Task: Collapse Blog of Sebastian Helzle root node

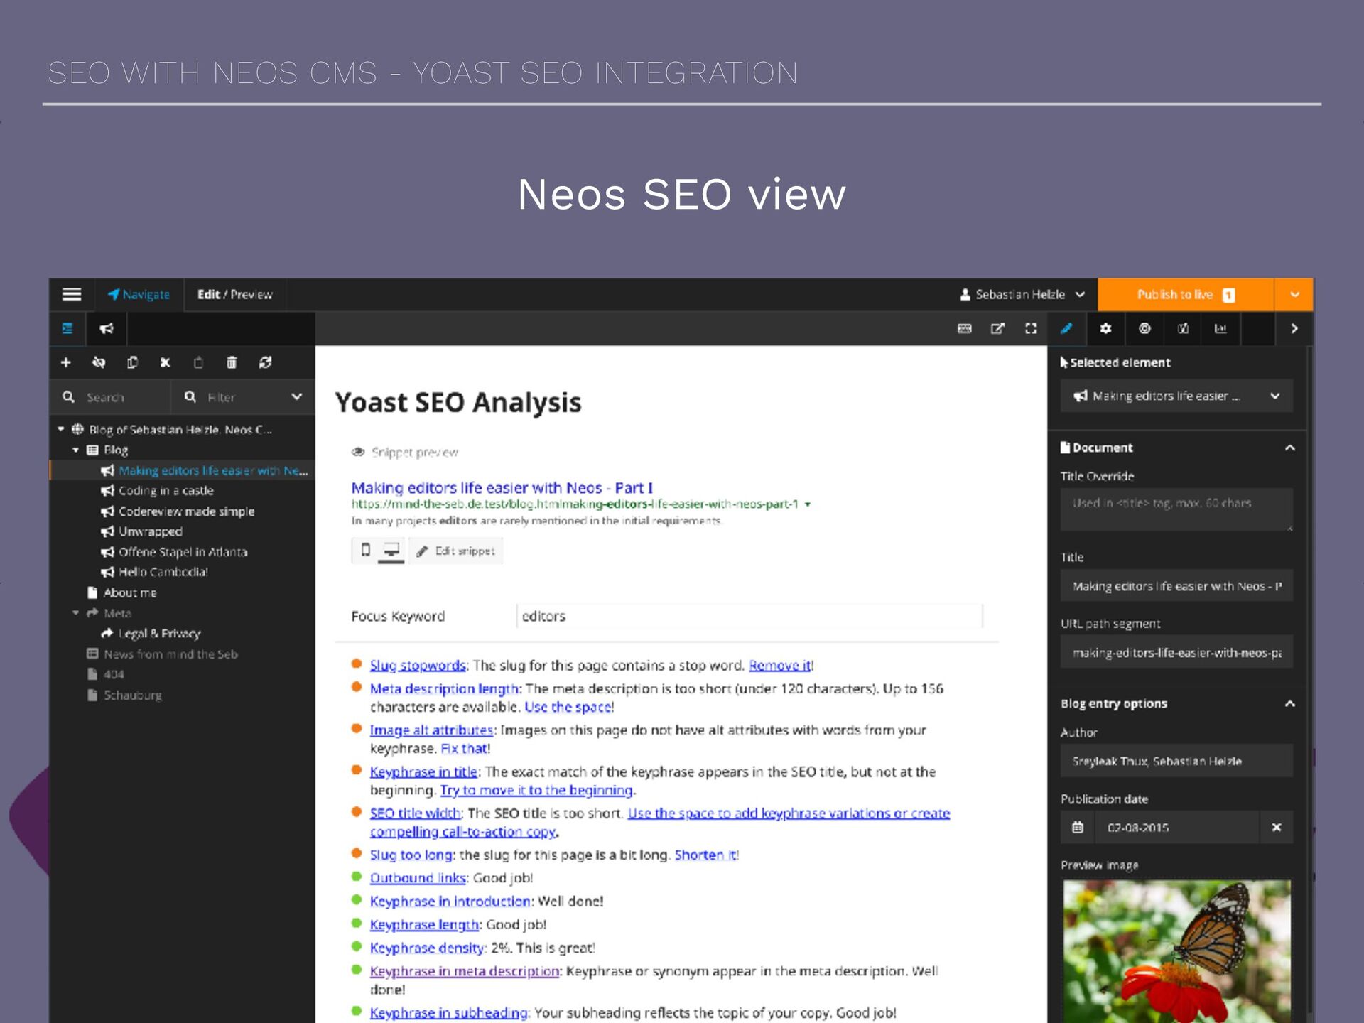Action: tap(61, 429)
